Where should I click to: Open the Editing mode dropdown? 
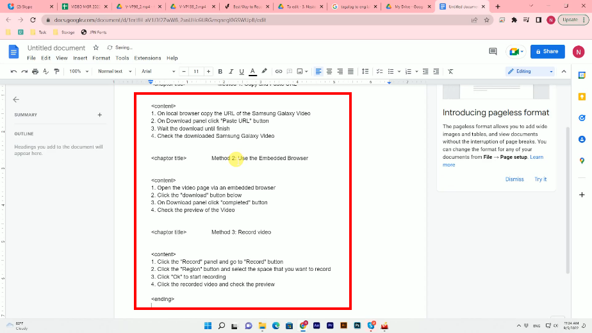pyautogui.click(x=529, y=71)
